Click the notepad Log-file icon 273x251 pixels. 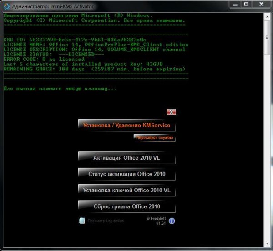point(82,221)
